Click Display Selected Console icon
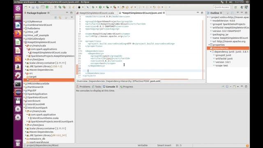This screenshot has width=263, height=148. (227, 87)
